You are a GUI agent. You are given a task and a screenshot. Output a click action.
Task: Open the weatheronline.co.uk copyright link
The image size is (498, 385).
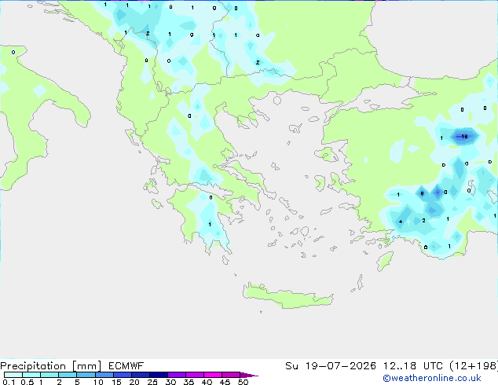[432, 378]
